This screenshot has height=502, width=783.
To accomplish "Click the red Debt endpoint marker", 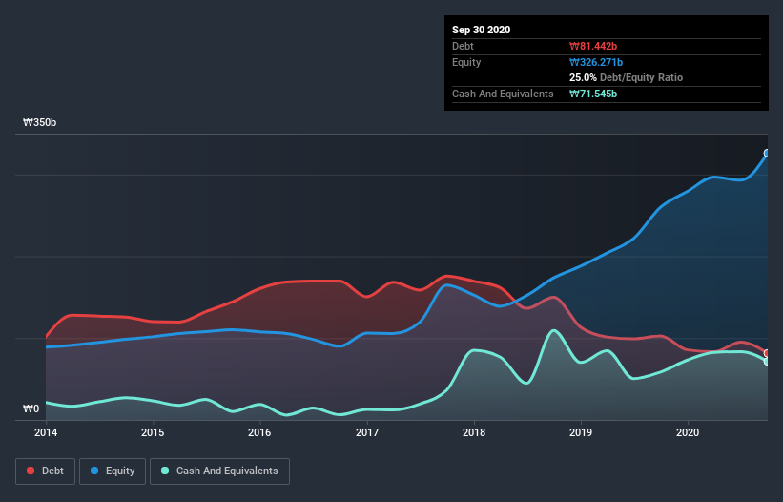I will click(767, 353).
